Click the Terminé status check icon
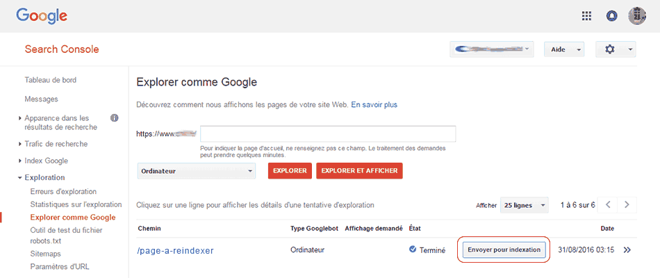 (x=413, y=250)
